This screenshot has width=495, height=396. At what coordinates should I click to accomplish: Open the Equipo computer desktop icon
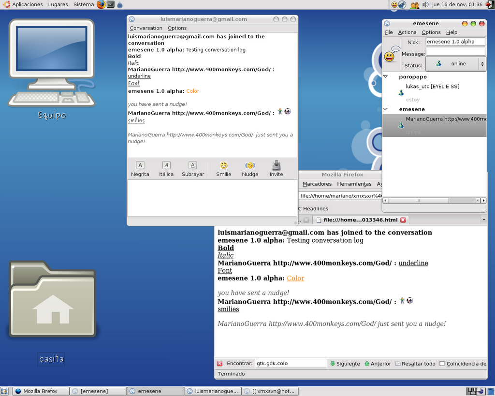pyautogui.click(x=52, y=70)
